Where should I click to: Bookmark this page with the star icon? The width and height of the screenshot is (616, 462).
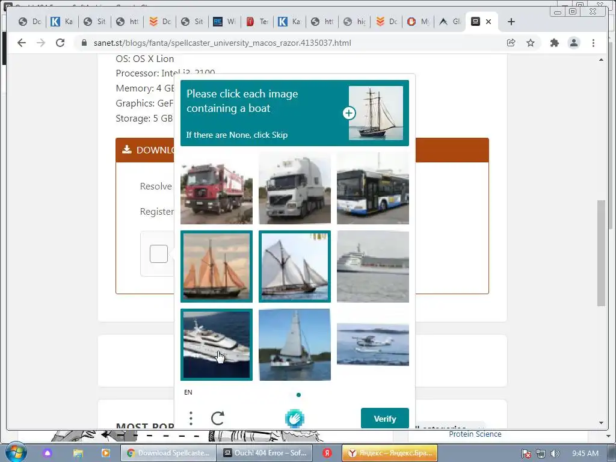[531, 43]
